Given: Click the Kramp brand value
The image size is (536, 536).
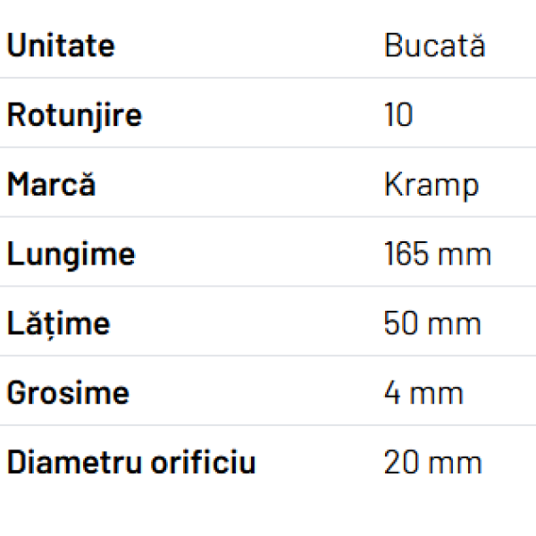Looking at the screenshot, I should pyautogui.click(x=431, y=185).
